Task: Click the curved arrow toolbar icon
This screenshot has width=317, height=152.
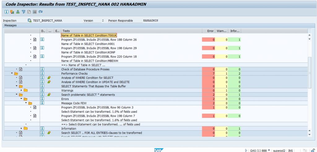Action: pos(41,12)
